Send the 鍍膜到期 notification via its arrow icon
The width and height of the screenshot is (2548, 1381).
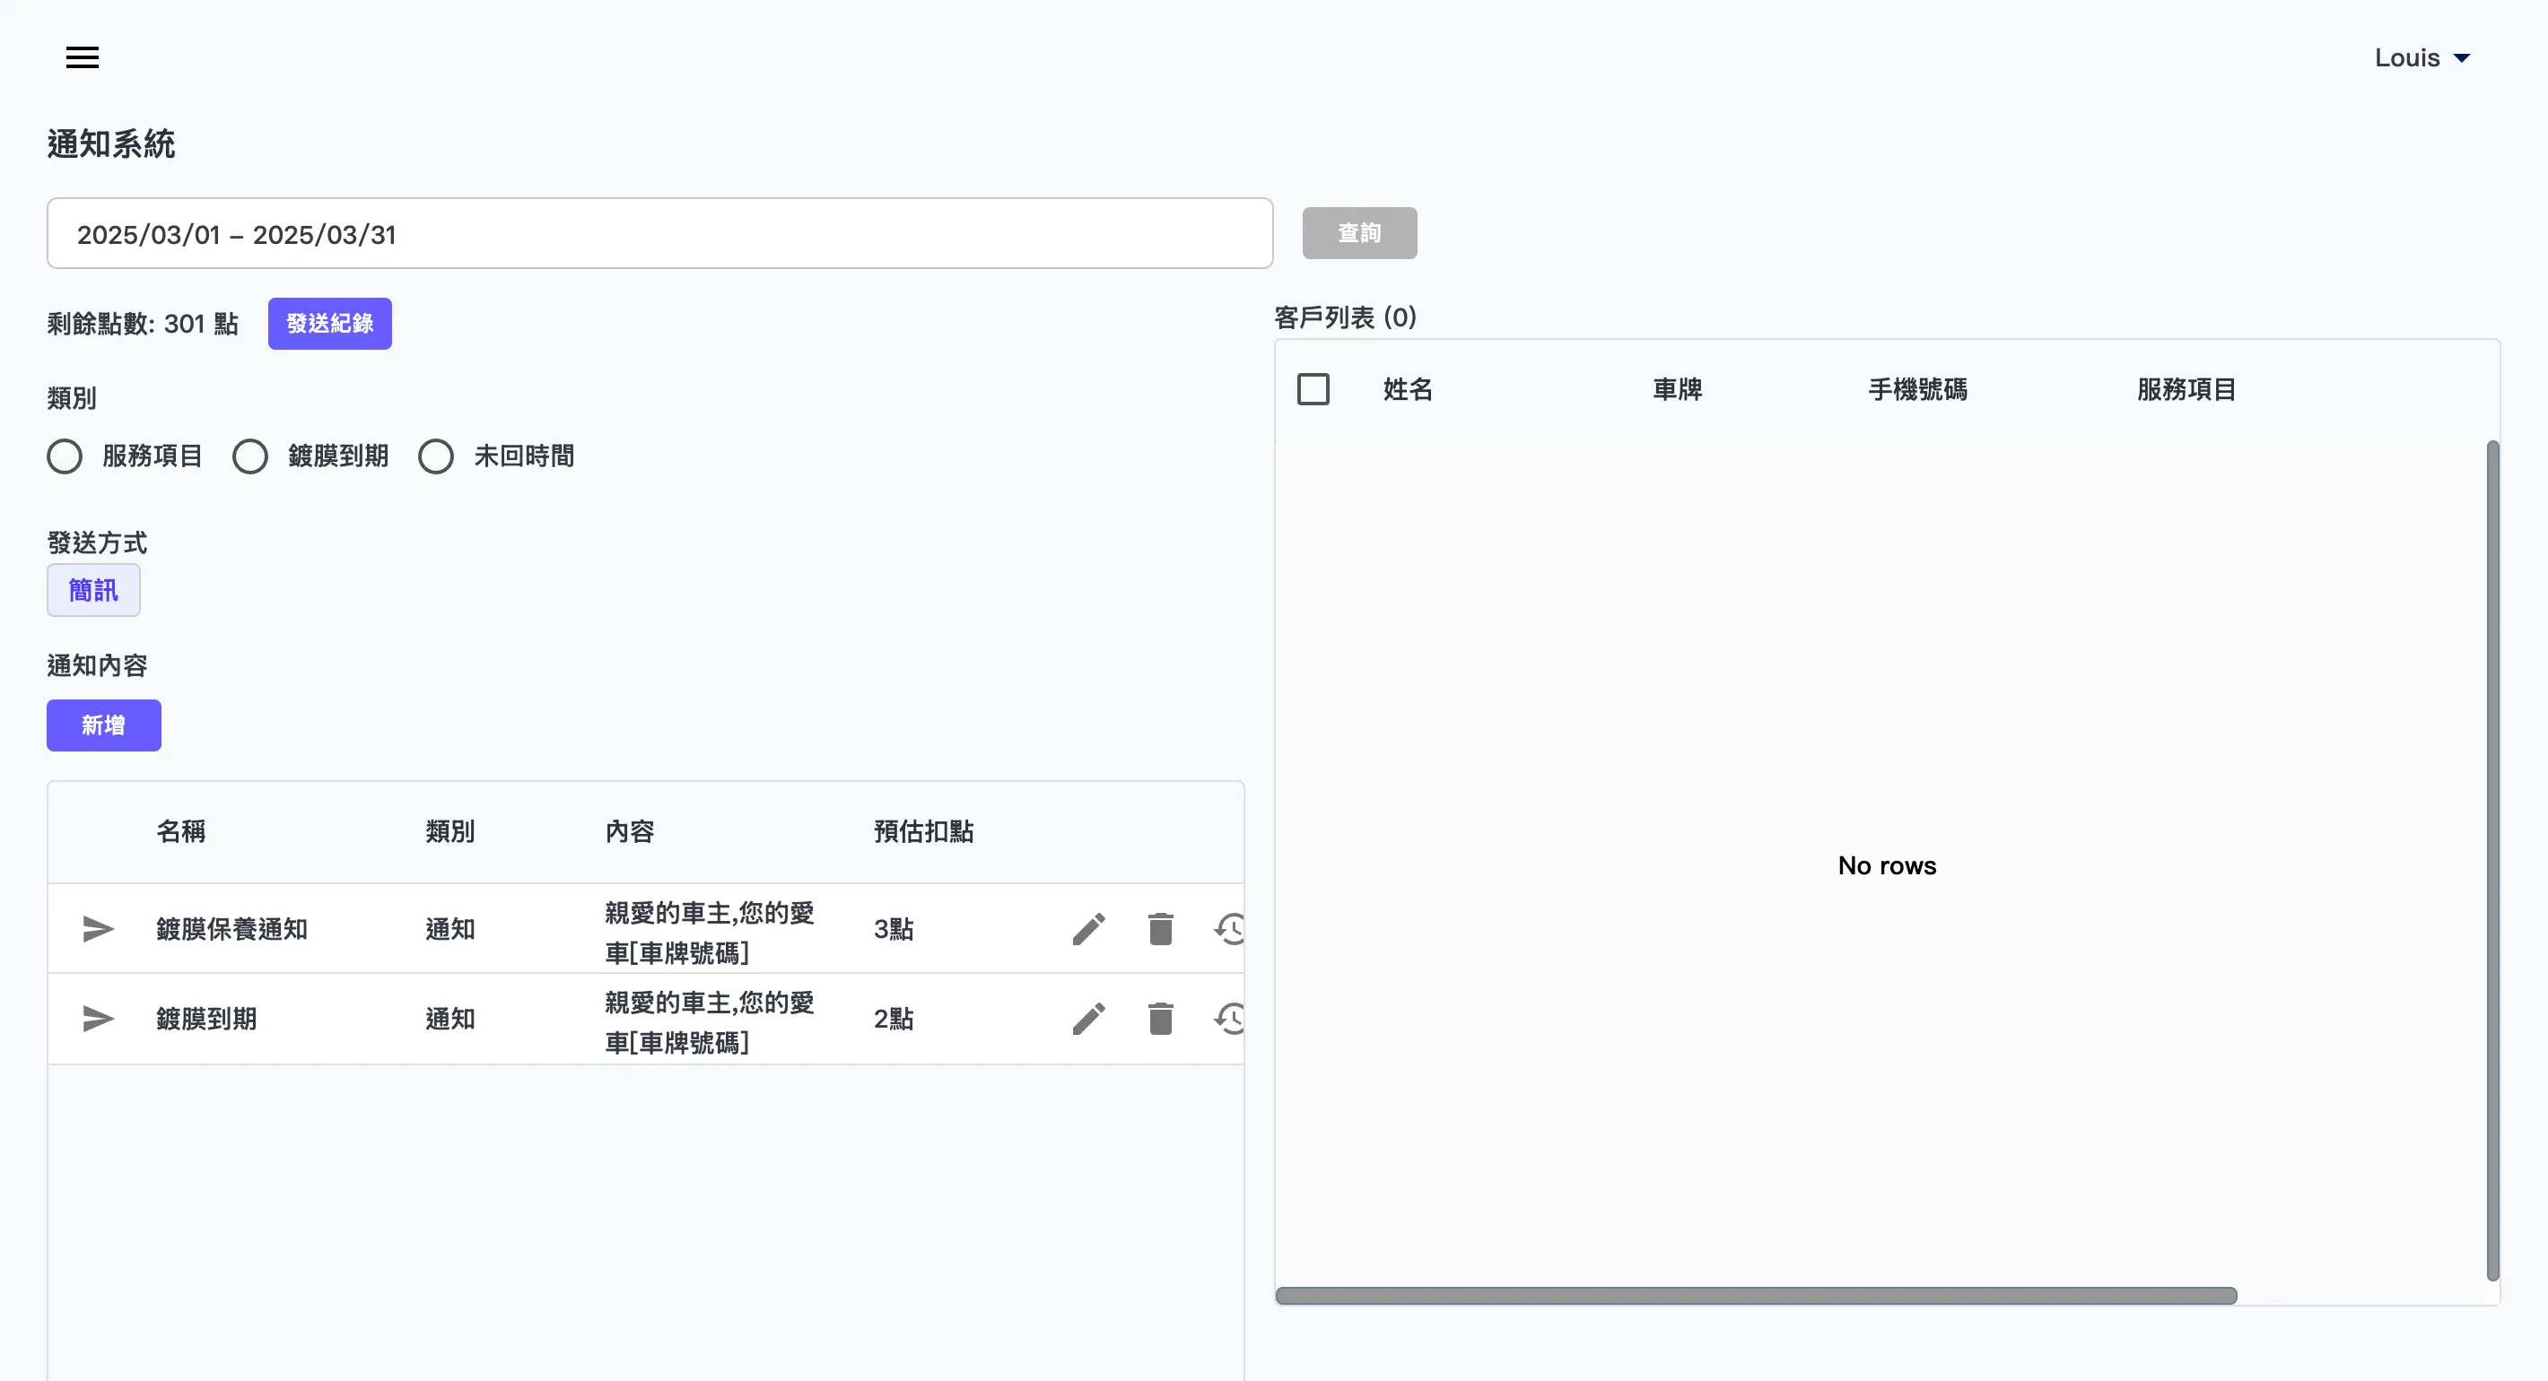point(98,1018)
